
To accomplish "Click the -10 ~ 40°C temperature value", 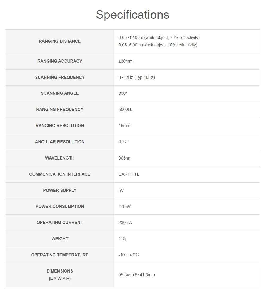I will tap(129, 255).
